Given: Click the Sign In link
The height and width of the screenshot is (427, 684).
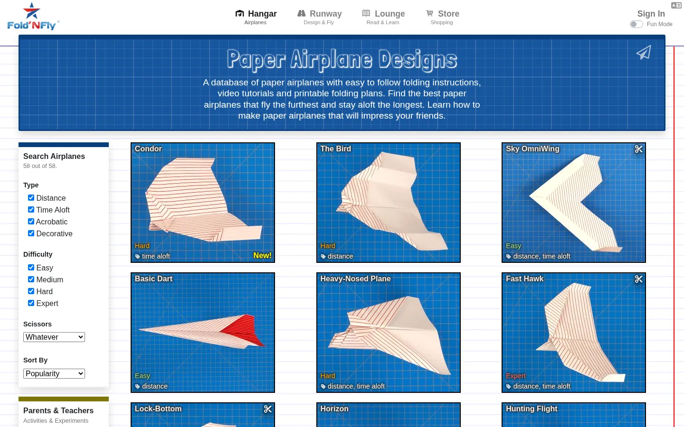Looking at the screenshot, I should click(x=651, y=14).
